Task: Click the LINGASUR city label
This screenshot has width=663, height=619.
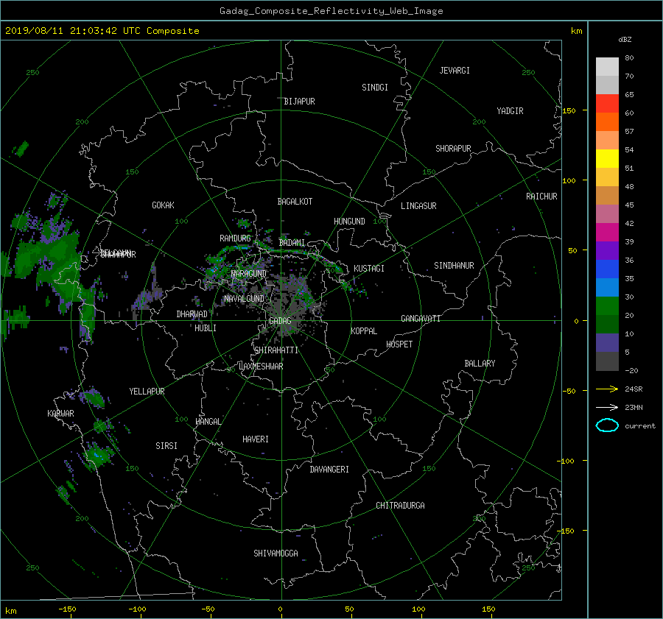Action: (418, 206)
